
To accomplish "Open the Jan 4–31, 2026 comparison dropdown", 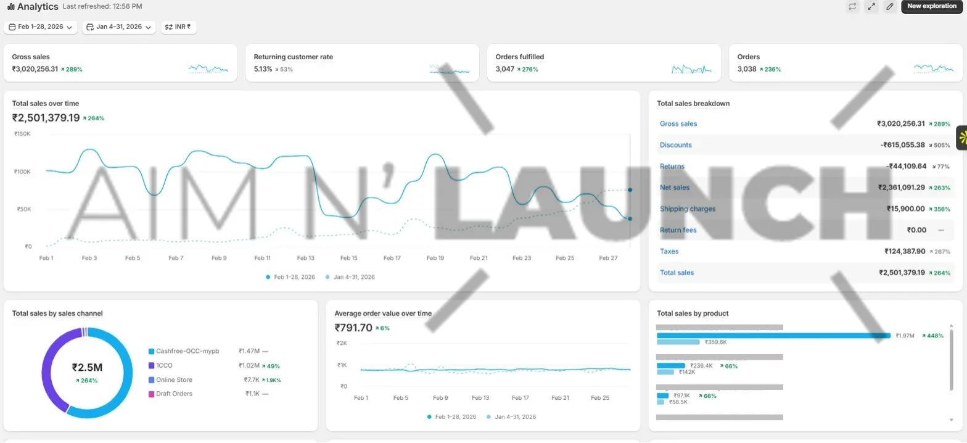I will coord(118,27).
